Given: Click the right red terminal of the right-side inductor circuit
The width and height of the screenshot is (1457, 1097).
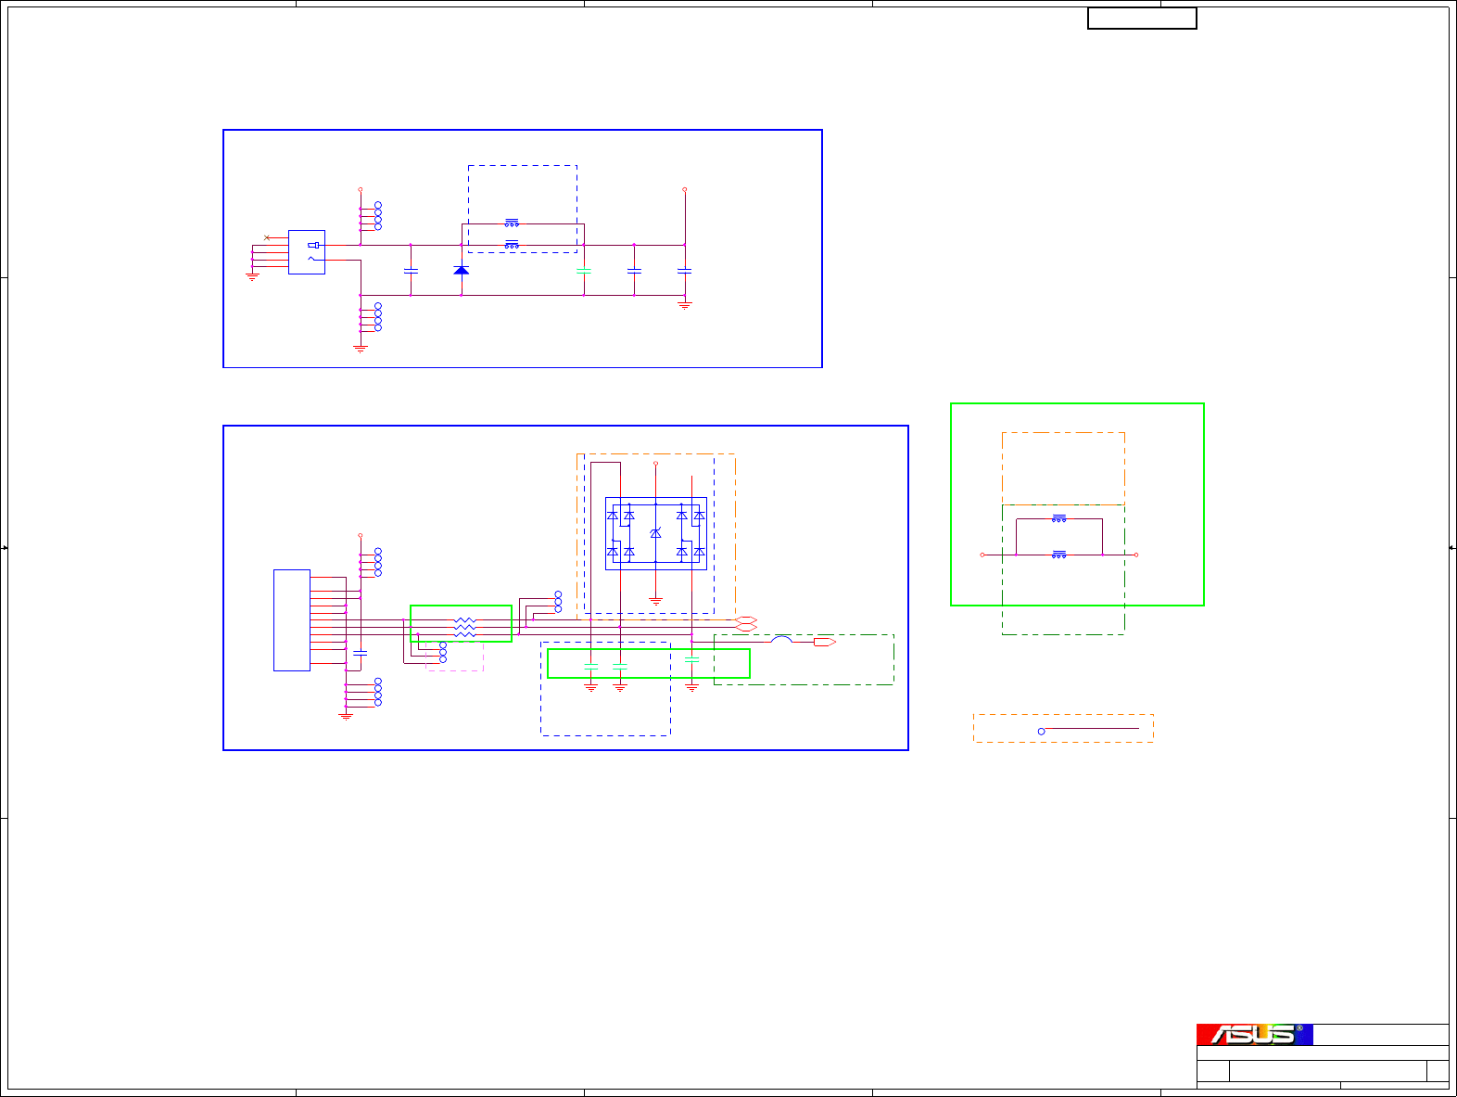Looking at the screenshot, I should point(1136,555).
